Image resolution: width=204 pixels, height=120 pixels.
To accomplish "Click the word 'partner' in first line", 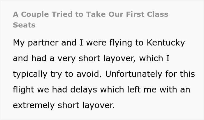I will click(43, 43).
